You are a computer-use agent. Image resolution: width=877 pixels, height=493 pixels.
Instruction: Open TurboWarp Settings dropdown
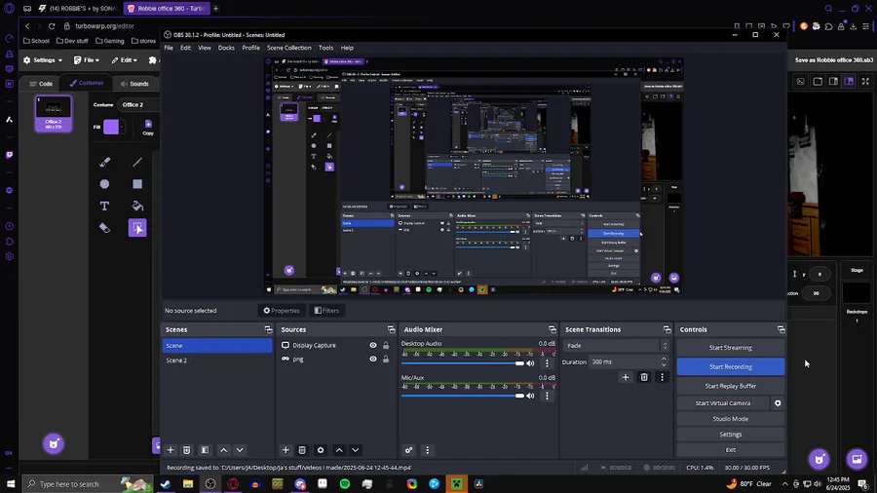click(43, 59)
